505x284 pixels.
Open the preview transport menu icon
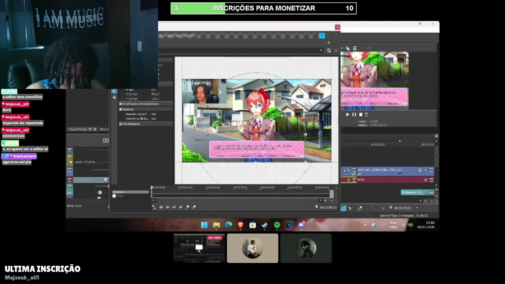coord(366,114)
